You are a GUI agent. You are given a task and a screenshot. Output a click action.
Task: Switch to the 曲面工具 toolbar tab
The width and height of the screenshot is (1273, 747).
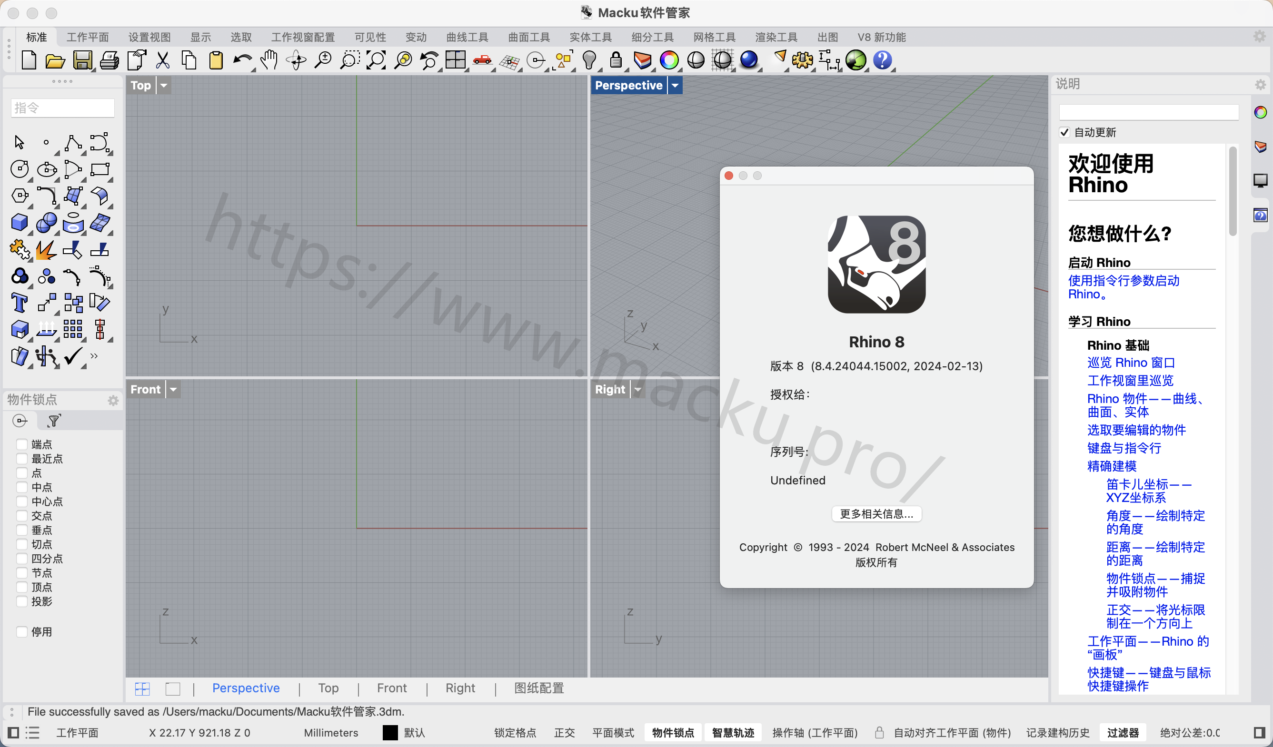tap(529, 37)
